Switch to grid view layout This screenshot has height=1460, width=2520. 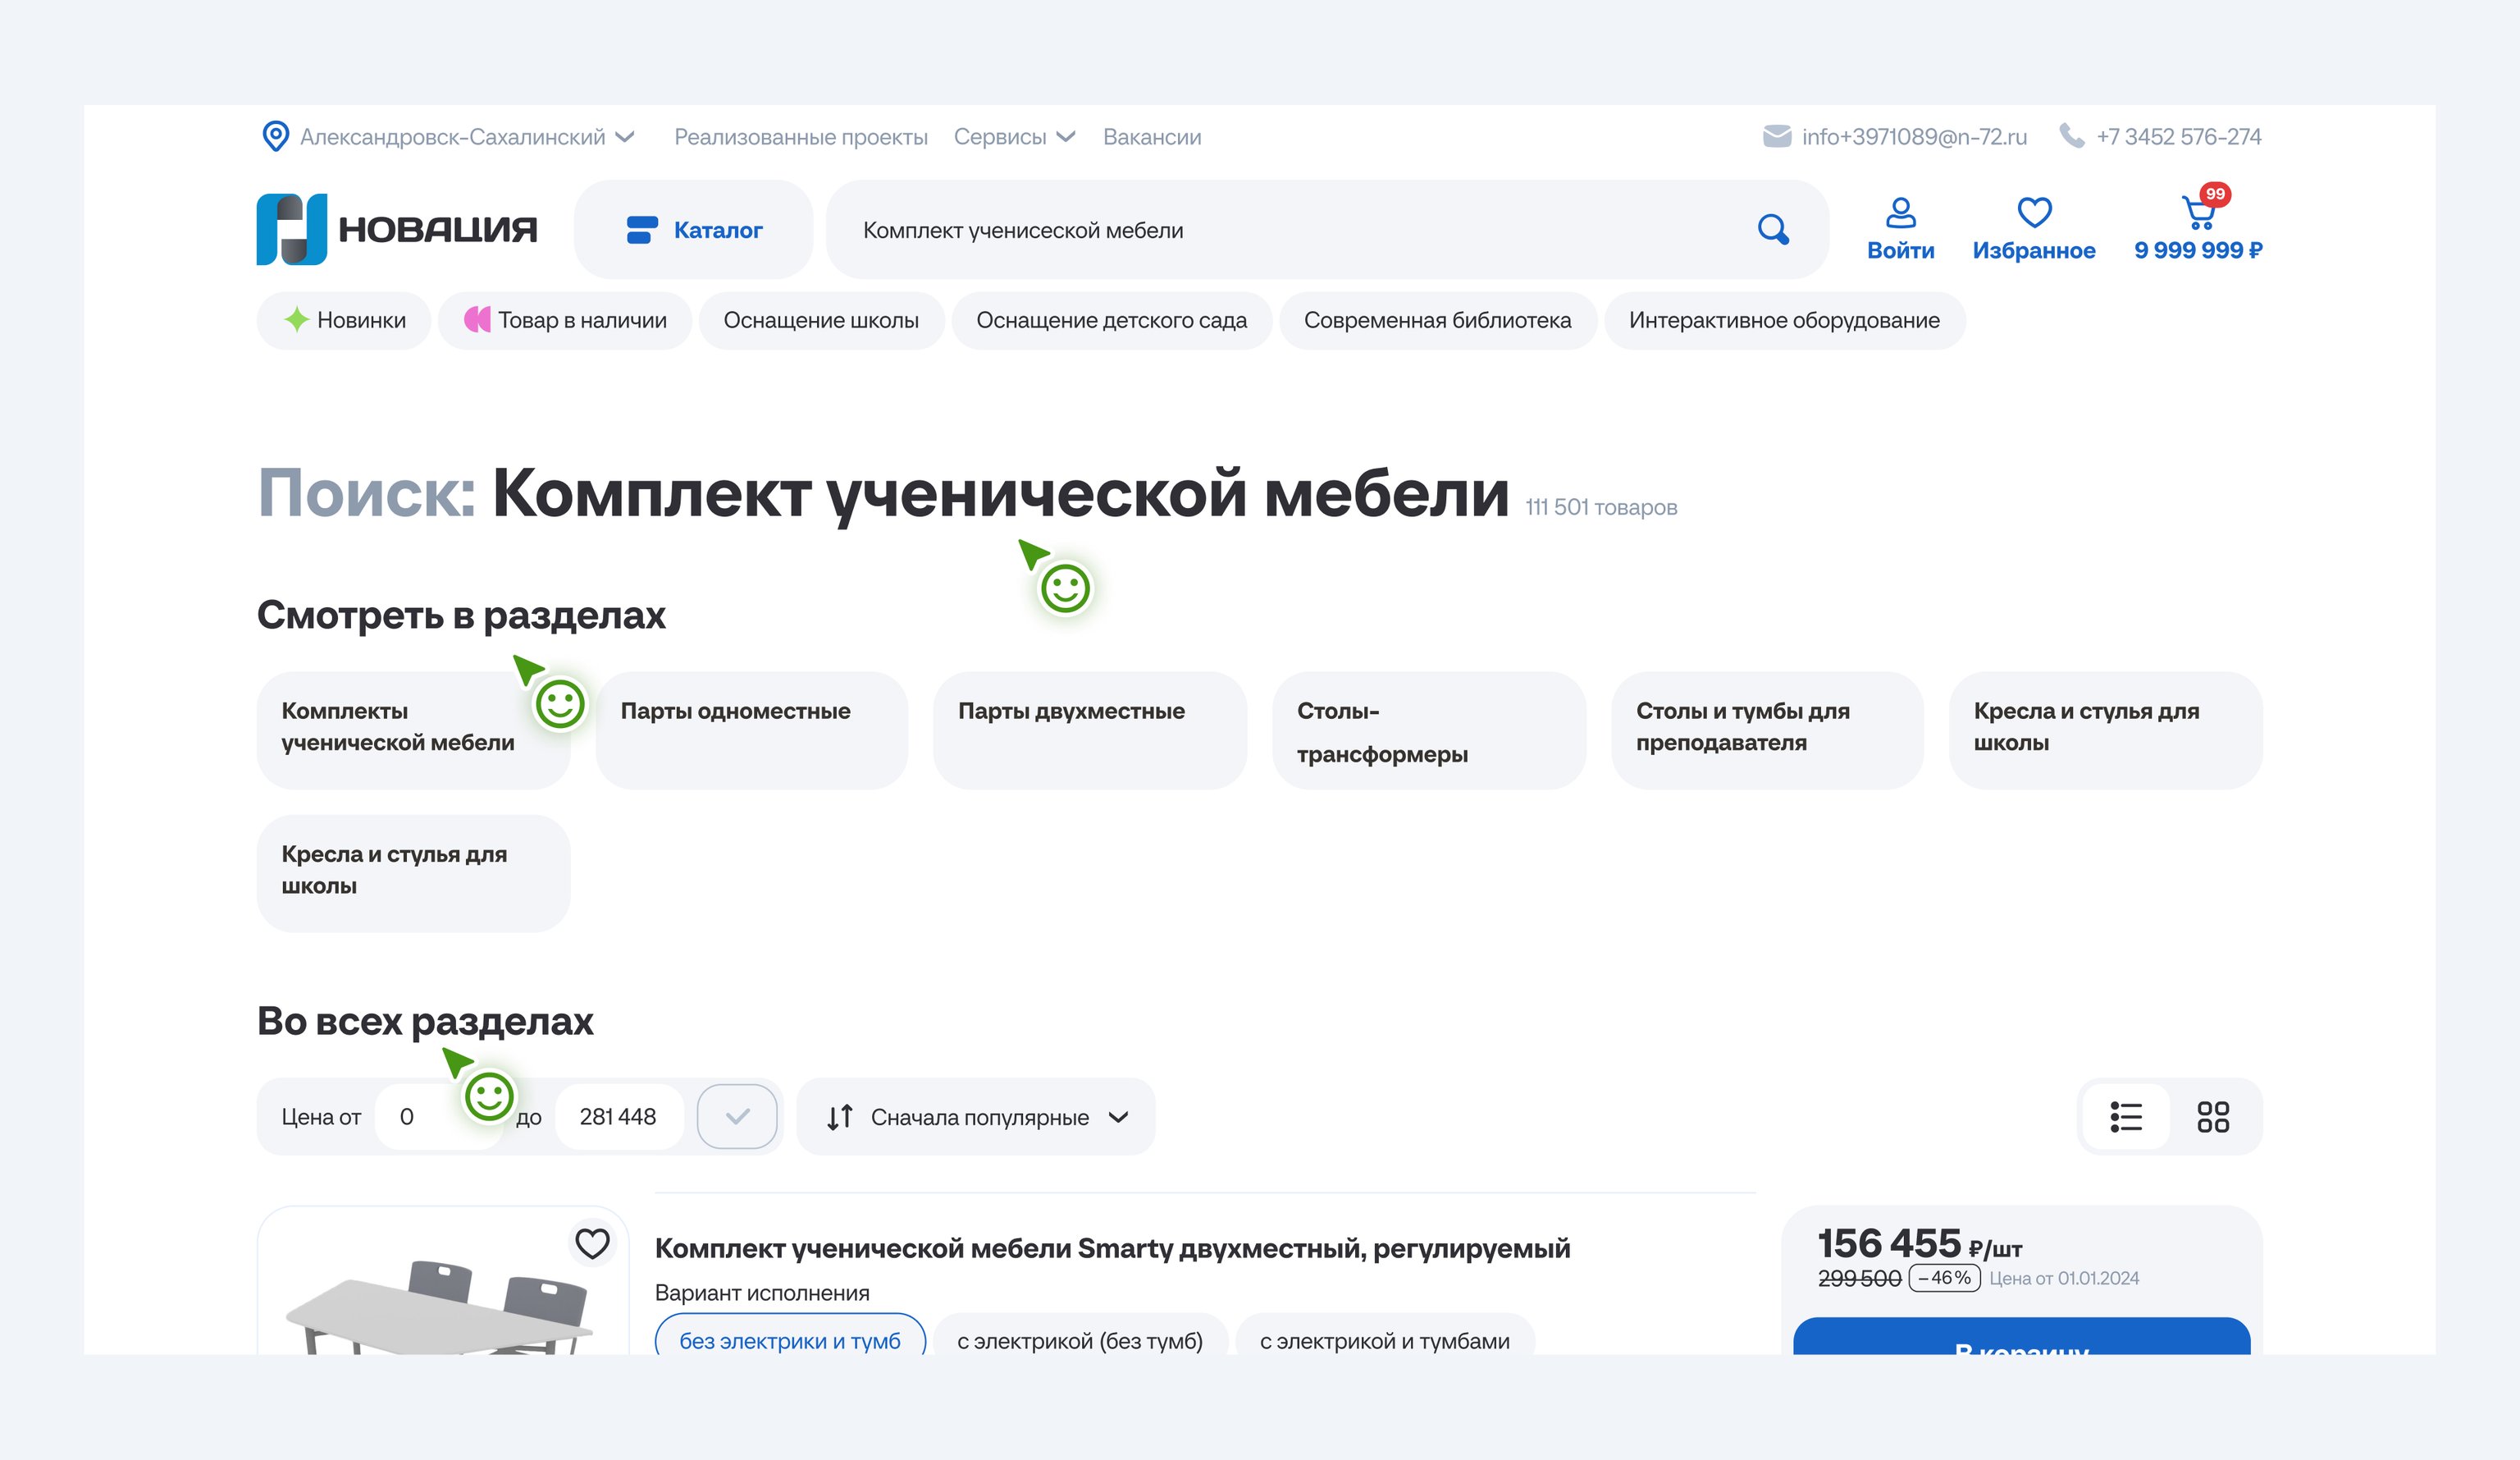(x=2212, y=1117)
